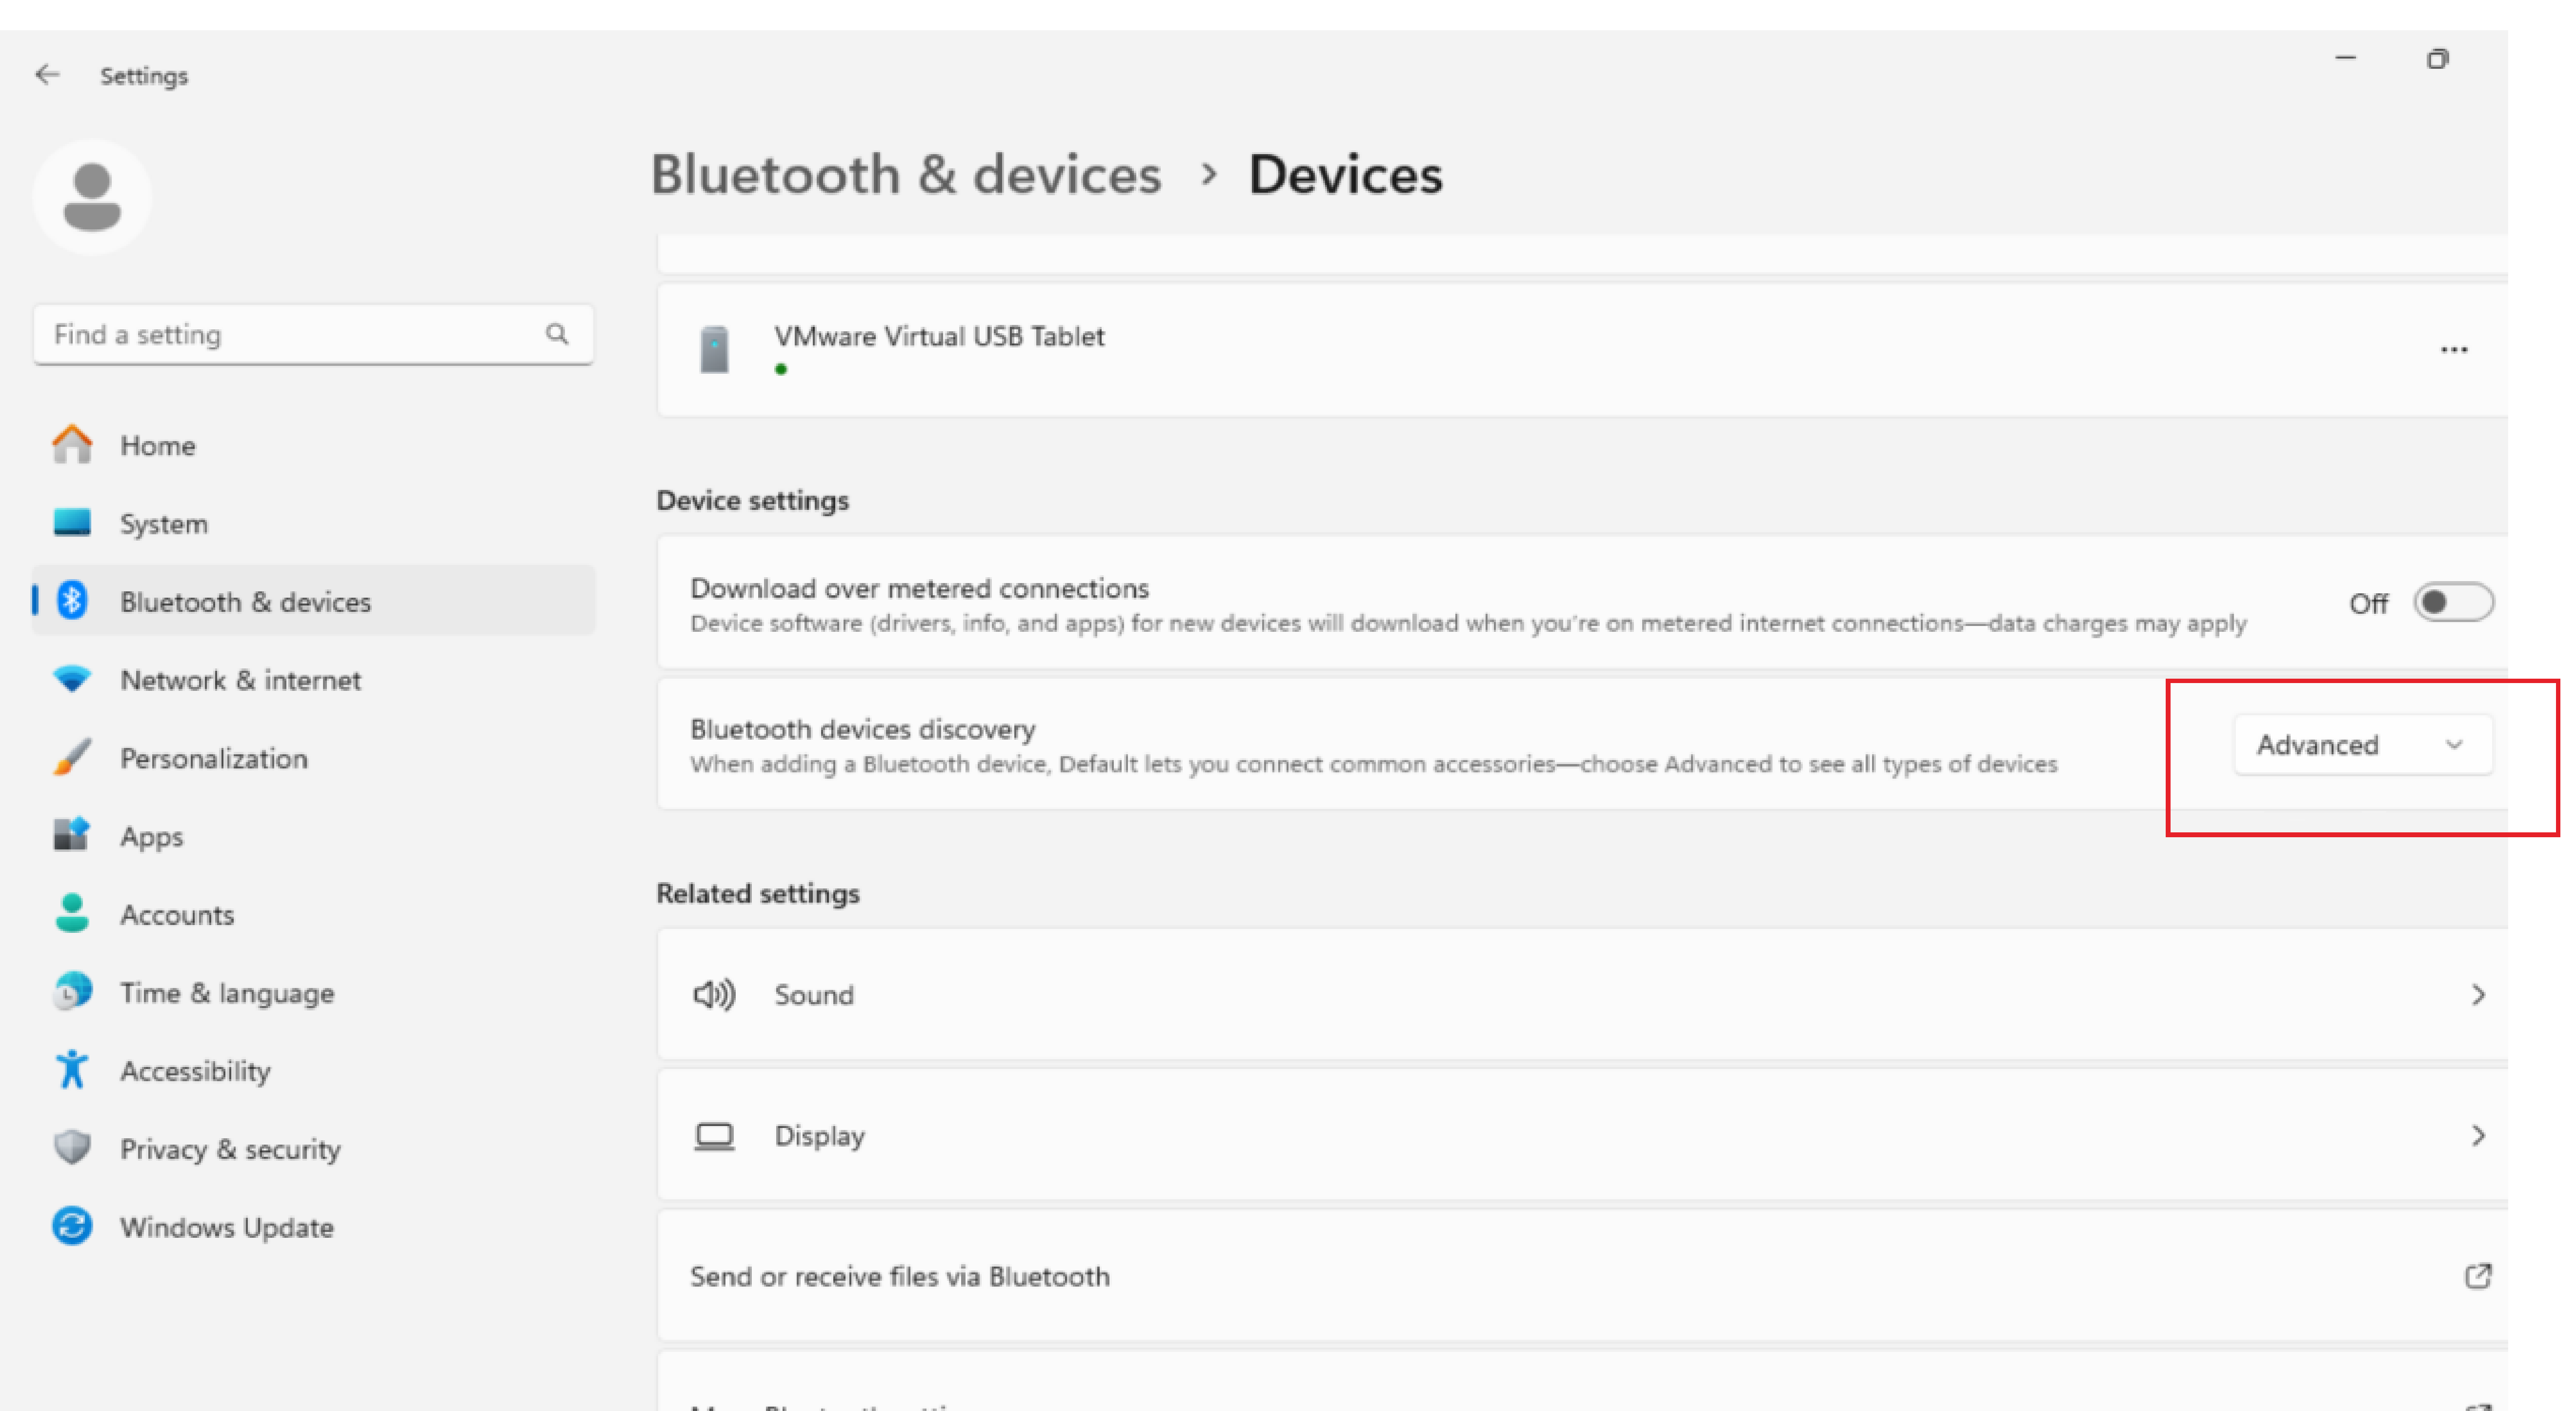This screenshot has width=2576, height=1411.
Task: Click the search magnifier icon
Action: click(x=557, y=334)
